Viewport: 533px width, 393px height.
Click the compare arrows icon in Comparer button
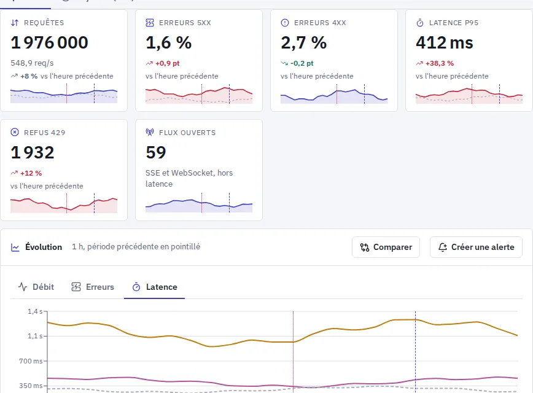(365, 247)
